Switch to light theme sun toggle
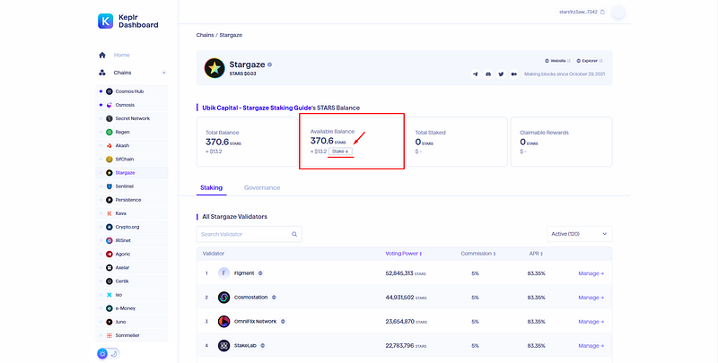This screenshot has height=363, width=718. click(102, 353)
